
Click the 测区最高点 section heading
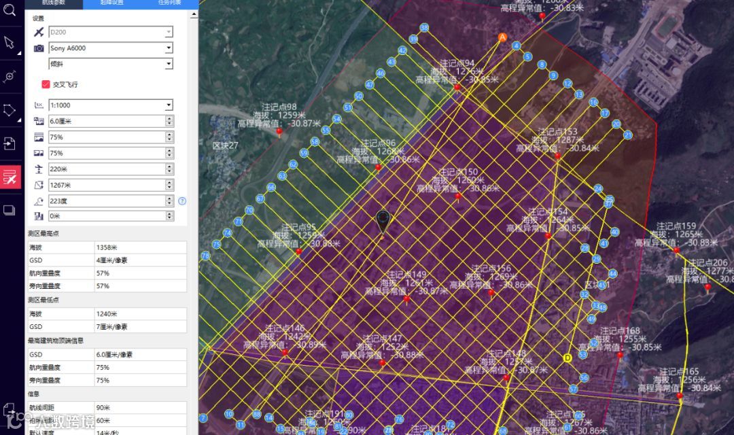click(x=43, y=233)
